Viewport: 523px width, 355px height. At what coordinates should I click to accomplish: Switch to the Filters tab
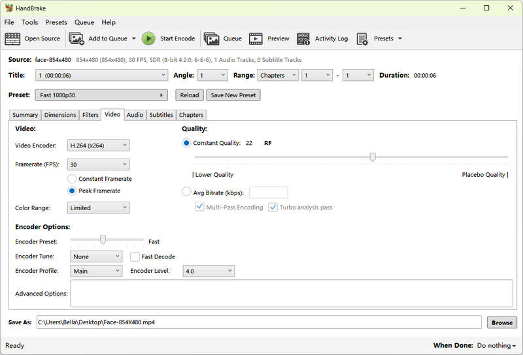pyautogui.click(x=90, y=115)
